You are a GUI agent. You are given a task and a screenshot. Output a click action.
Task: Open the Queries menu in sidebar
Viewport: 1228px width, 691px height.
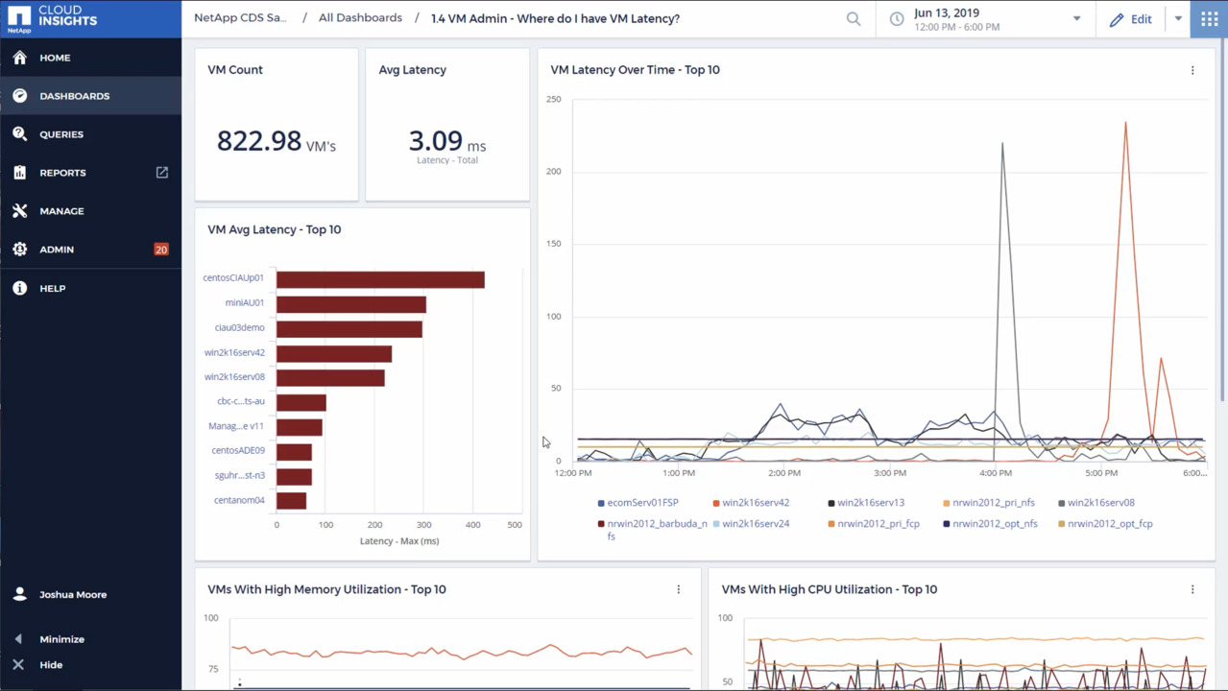coord(61,134)
